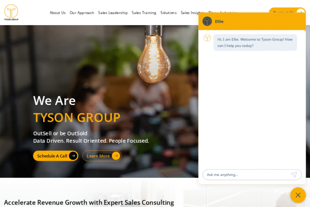
Task: Click Ellie's avatar in the chat header
Action: coord(207,21)
